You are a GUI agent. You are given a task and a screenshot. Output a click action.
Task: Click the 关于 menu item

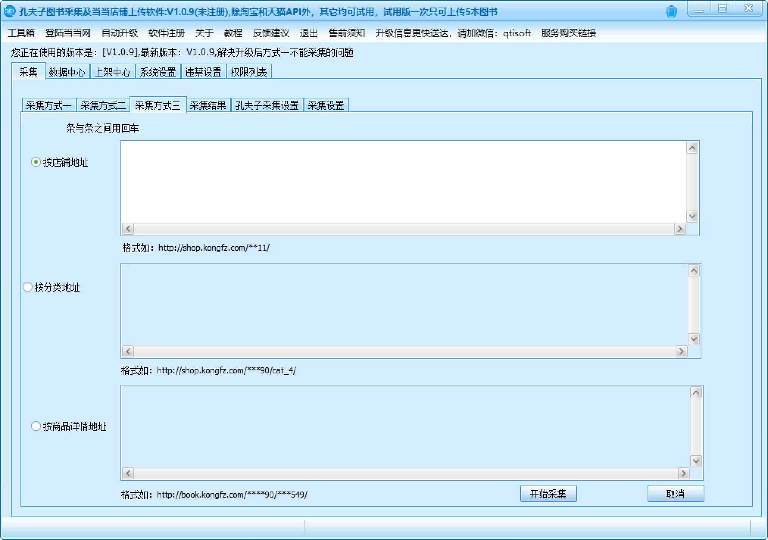(204, 33)
